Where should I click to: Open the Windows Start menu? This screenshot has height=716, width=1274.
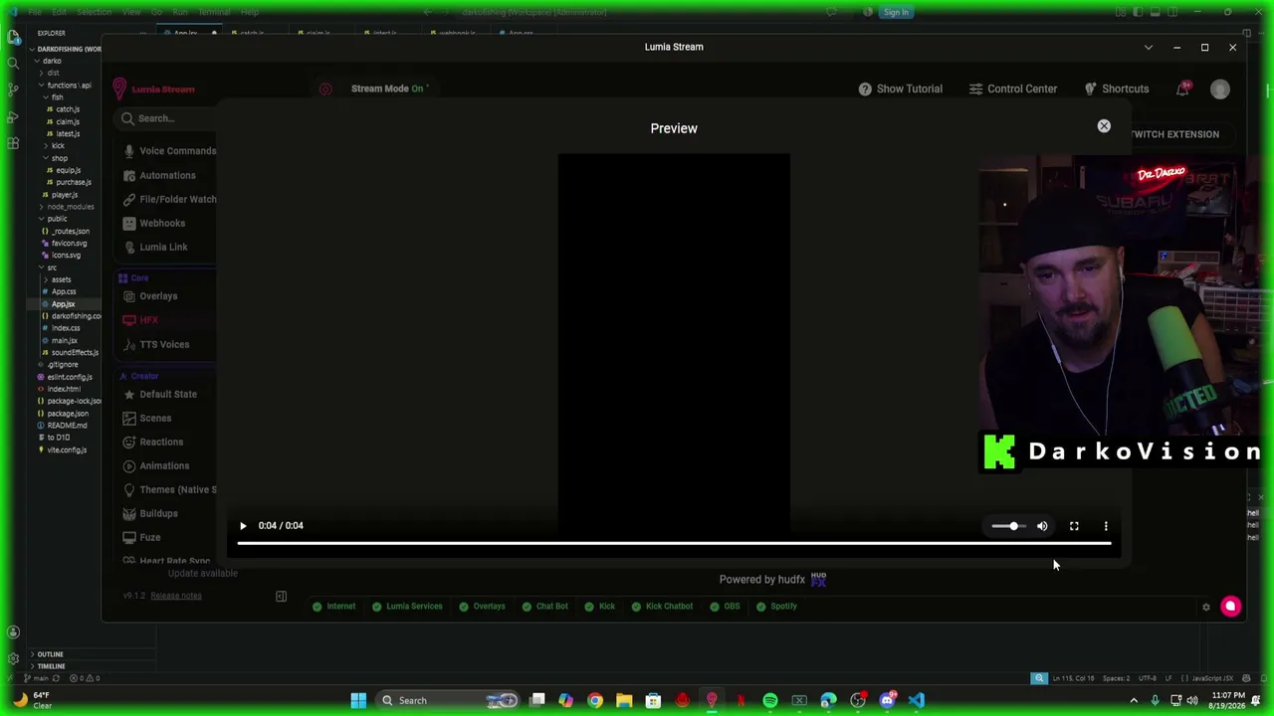point(358,701)
